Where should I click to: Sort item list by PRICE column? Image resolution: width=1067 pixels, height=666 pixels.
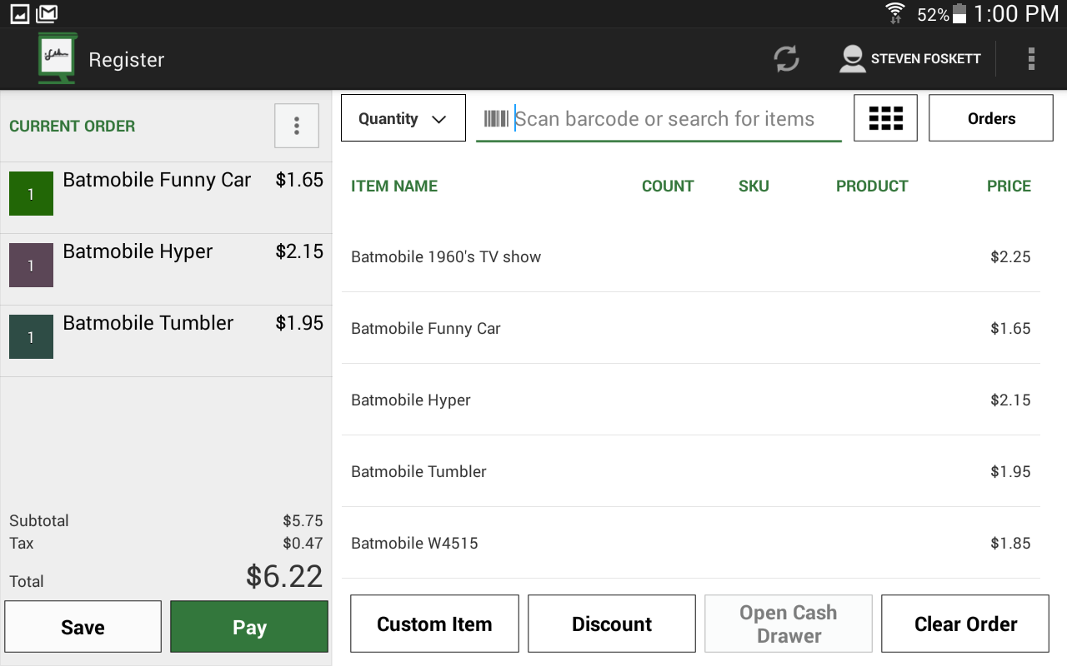tap(1009, 186)
